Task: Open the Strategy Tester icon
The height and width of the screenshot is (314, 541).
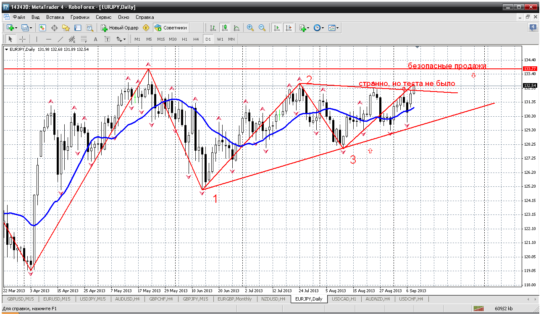Action: click(89, 28)
